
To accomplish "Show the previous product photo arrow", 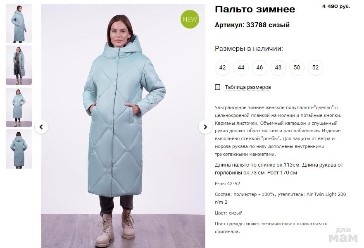I will tap(41, 127).
